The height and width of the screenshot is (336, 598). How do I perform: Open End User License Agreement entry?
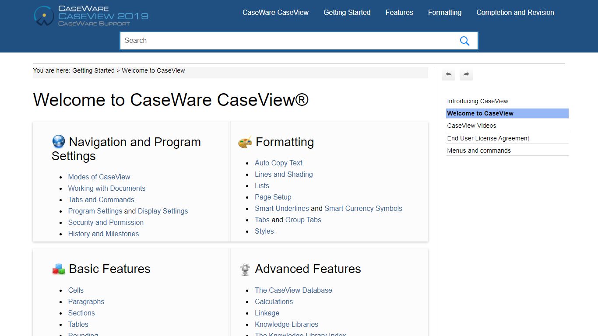507,138
